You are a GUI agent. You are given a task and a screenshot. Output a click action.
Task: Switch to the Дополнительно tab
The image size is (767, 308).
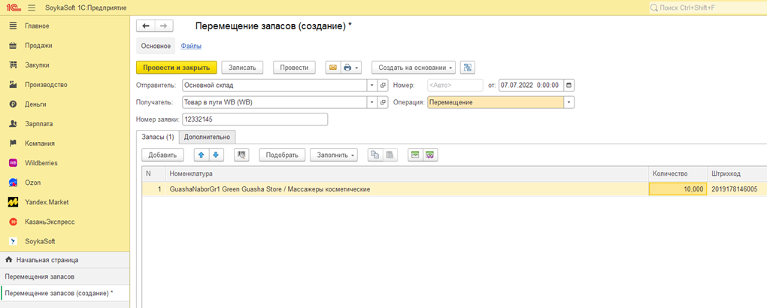point(208,137)
